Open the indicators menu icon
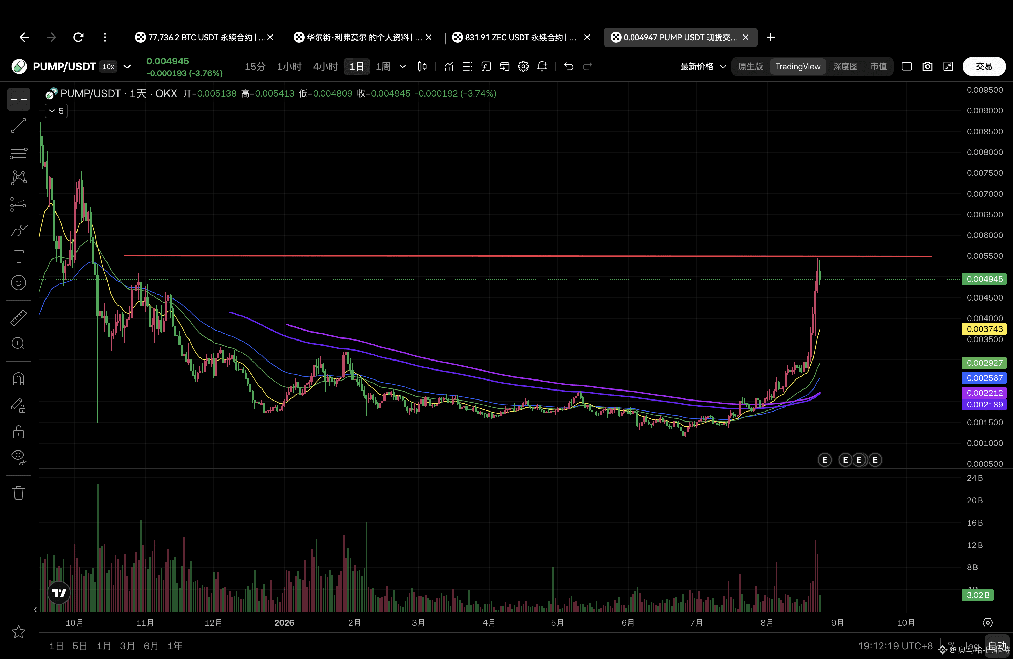The width and height of the screenshot is (1013, 659). (449, 67)
